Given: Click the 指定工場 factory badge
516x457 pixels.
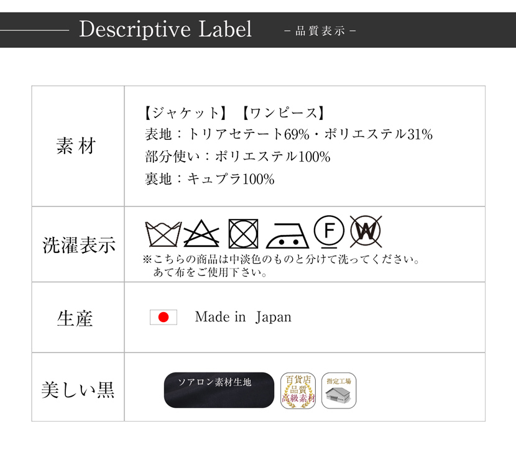Looking at the screenshot, I should click(x=339, y=390).
